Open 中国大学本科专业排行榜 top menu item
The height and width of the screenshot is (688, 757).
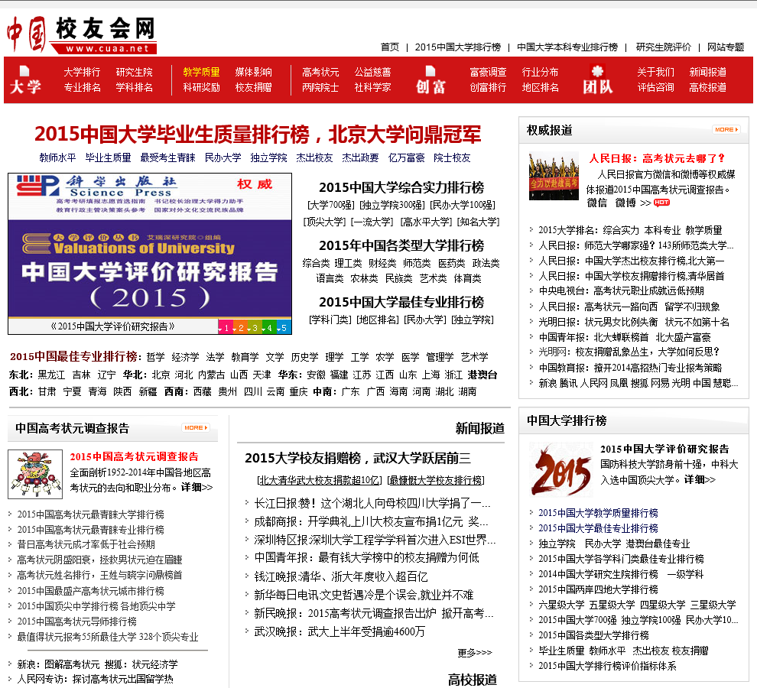[567, 47]
